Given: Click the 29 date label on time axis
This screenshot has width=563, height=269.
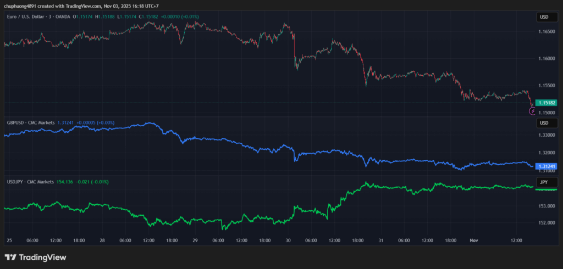Looking at the screenshot, I should (195, 240).
